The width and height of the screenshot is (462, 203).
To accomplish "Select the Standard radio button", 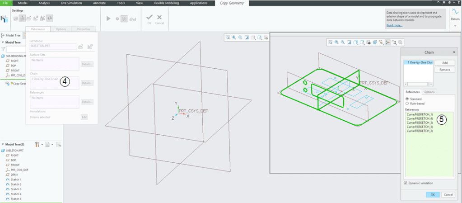I will click(x=407, y=99).
